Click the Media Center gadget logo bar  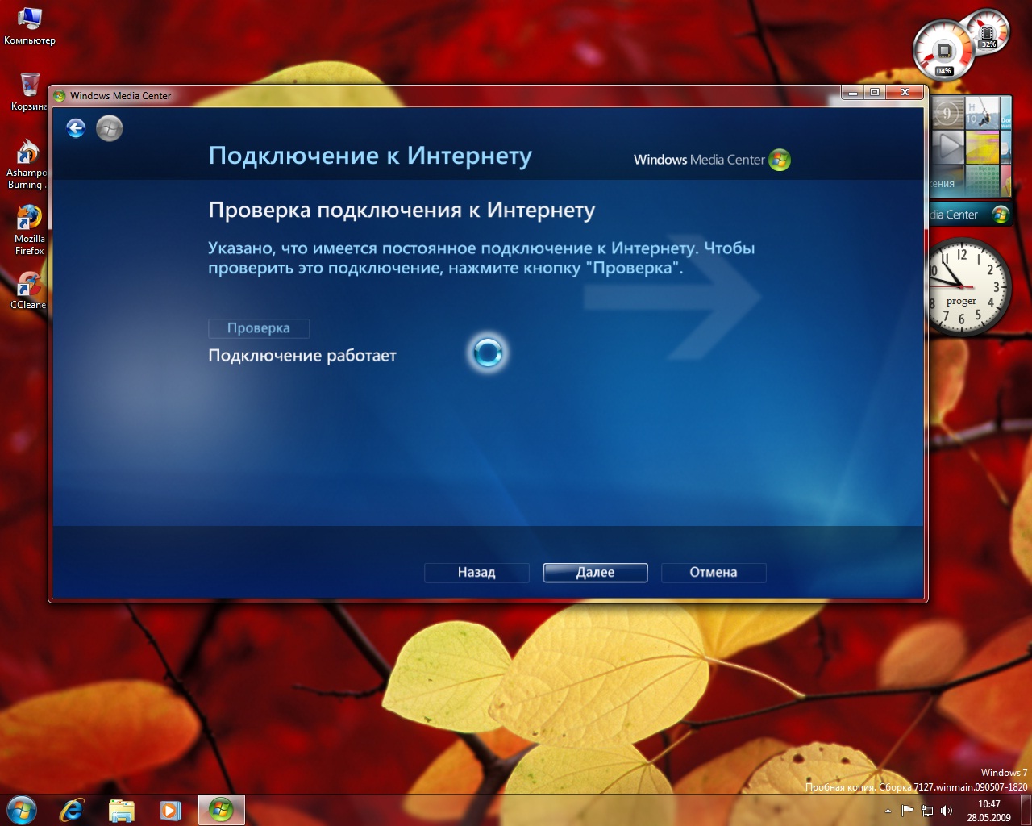[970, 215]
